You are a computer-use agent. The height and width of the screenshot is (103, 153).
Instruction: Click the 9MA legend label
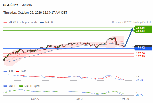click(x=24, y=71)
